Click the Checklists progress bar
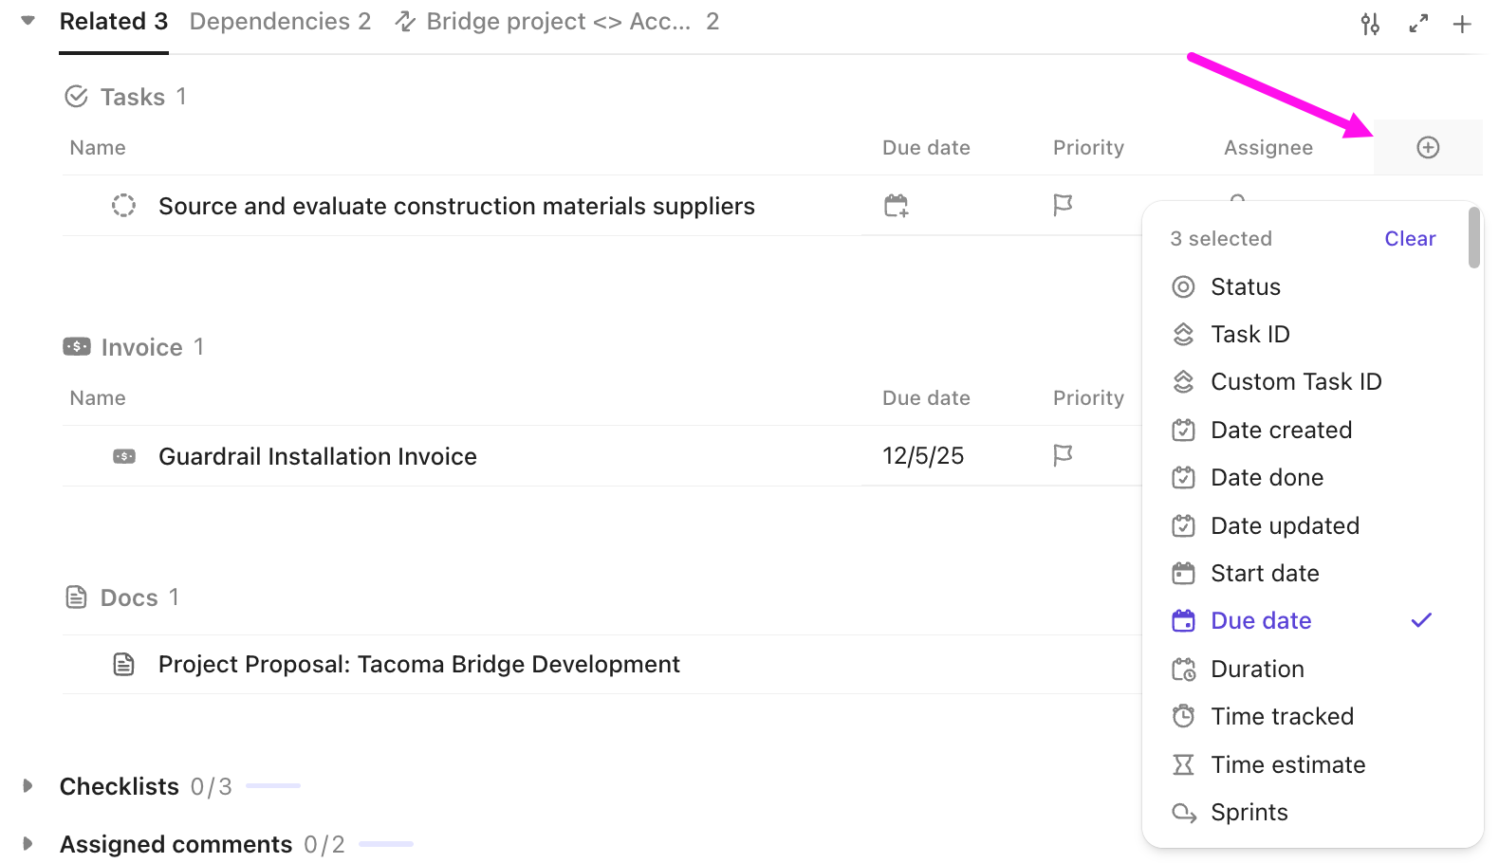1499x863 pixels. pyautogui.click(x=273, y=786)
